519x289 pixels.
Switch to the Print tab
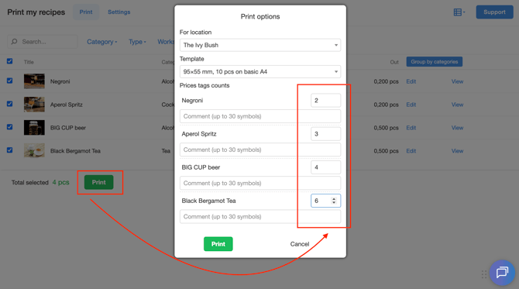coord(86,12)
